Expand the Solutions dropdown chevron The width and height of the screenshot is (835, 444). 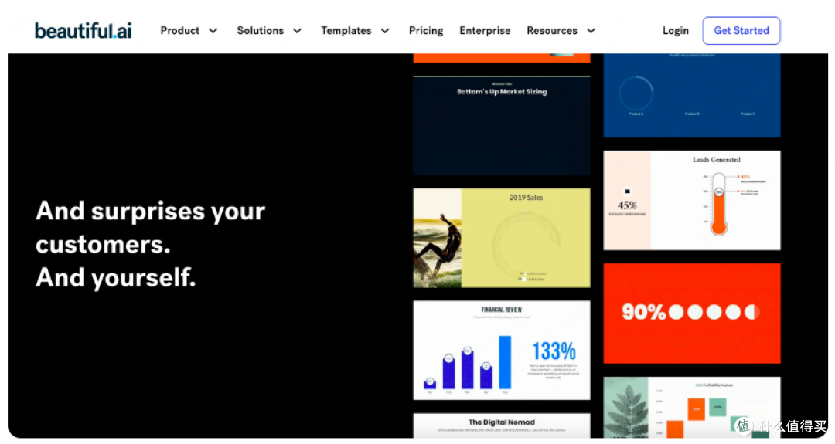tap(297, 31)
